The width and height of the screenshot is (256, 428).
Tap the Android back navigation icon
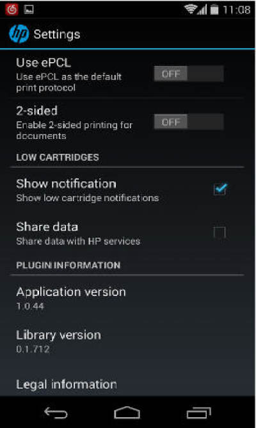(x=56, y=413)
